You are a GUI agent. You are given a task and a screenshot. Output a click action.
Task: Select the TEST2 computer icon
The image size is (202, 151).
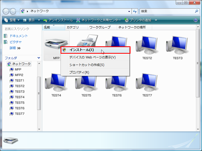tap(147, 48)
